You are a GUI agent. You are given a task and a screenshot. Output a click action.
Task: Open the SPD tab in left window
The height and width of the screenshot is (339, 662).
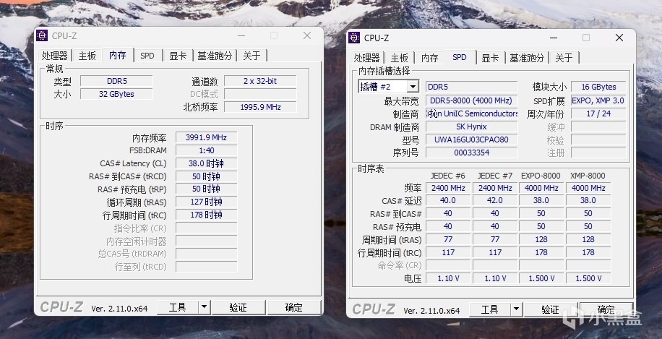point(147,56)
